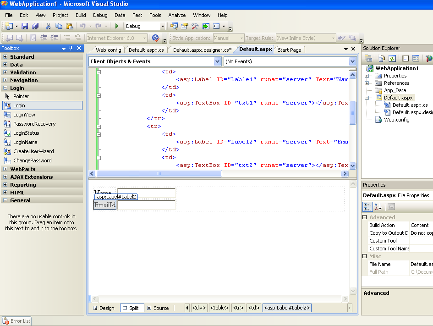
Task: Switch to Source view
Action: (x=158, y=308)
